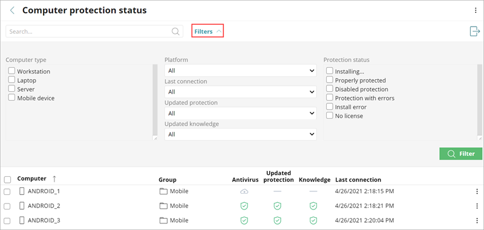Open ANDROID_2 row options menu

coord(477,206)
